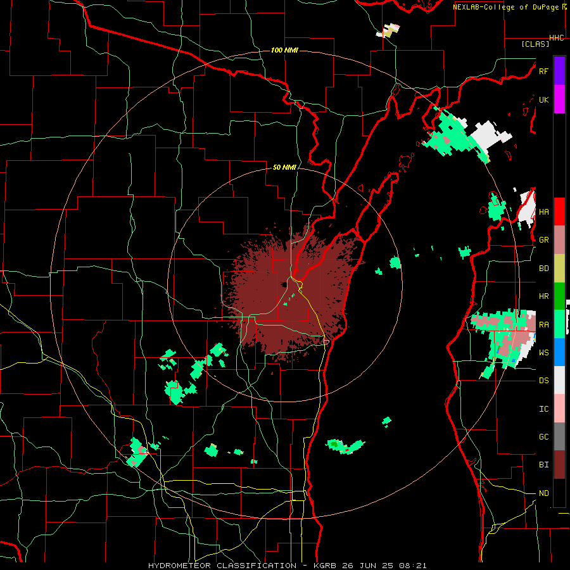Select the BD big drops yellow swatch
The width and height of the screenshot is (570, 570).
pos(559,269)
